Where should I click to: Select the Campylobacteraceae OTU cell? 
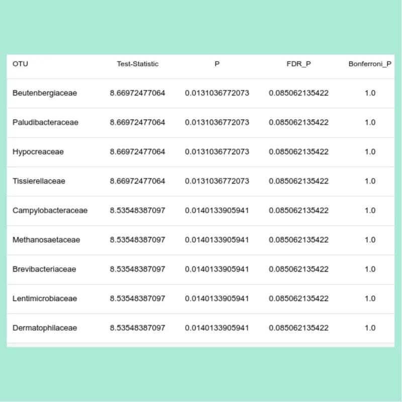(x=50, y=211)
